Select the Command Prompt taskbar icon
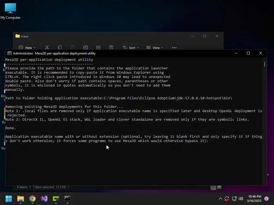Viewport: 274px width, 205px height. pos(67,199)
